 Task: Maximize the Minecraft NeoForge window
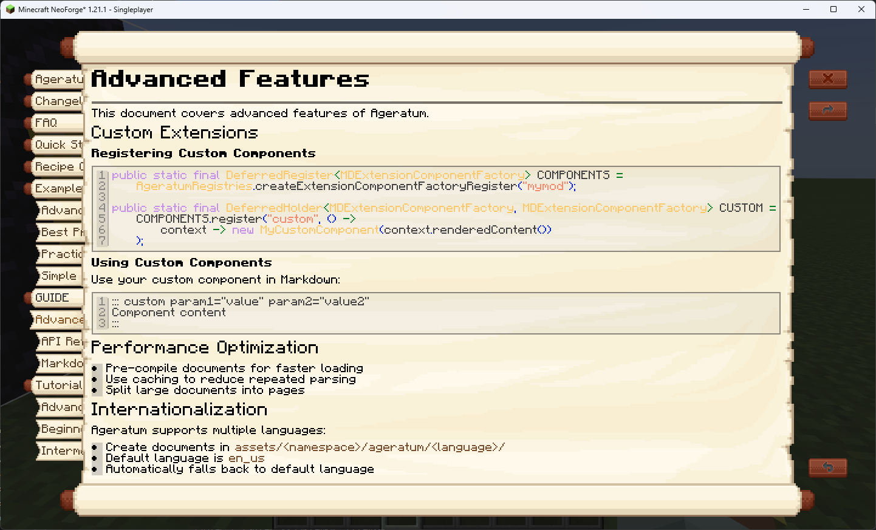pyautogui.click(x=833, y=9)
